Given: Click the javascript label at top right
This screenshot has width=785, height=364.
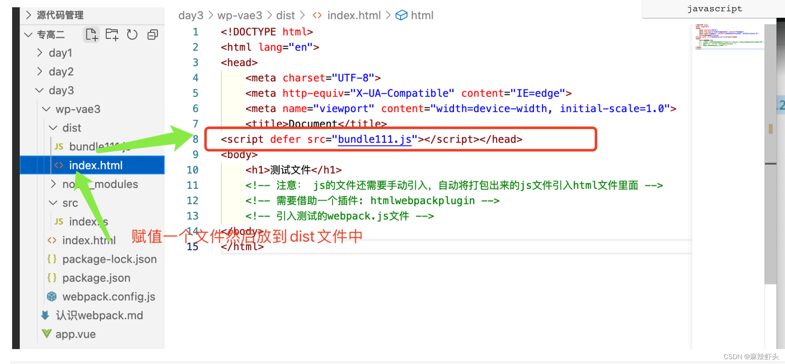Looking at the screenshot, I should point(714,8).
